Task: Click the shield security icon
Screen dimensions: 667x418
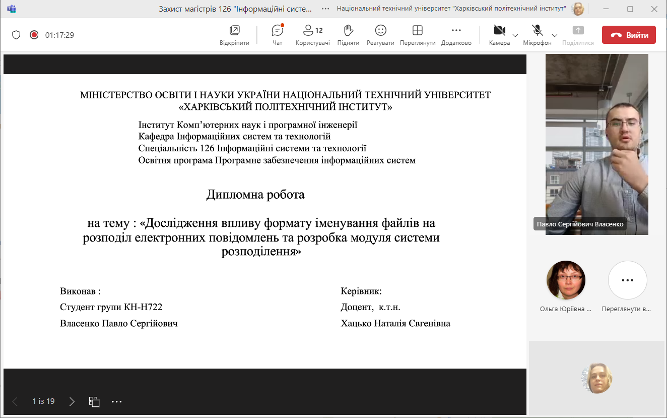Action: tap(16, 35)
